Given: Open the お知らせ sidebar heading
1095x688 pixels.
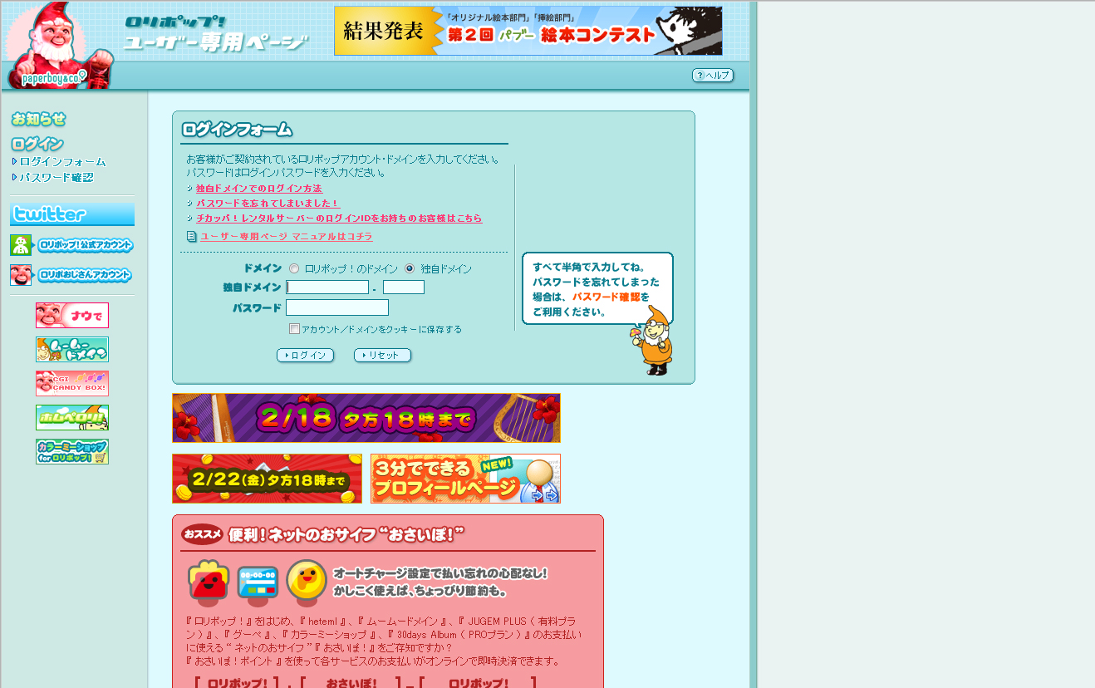Looking at the screenshot, I should [39, 119].
